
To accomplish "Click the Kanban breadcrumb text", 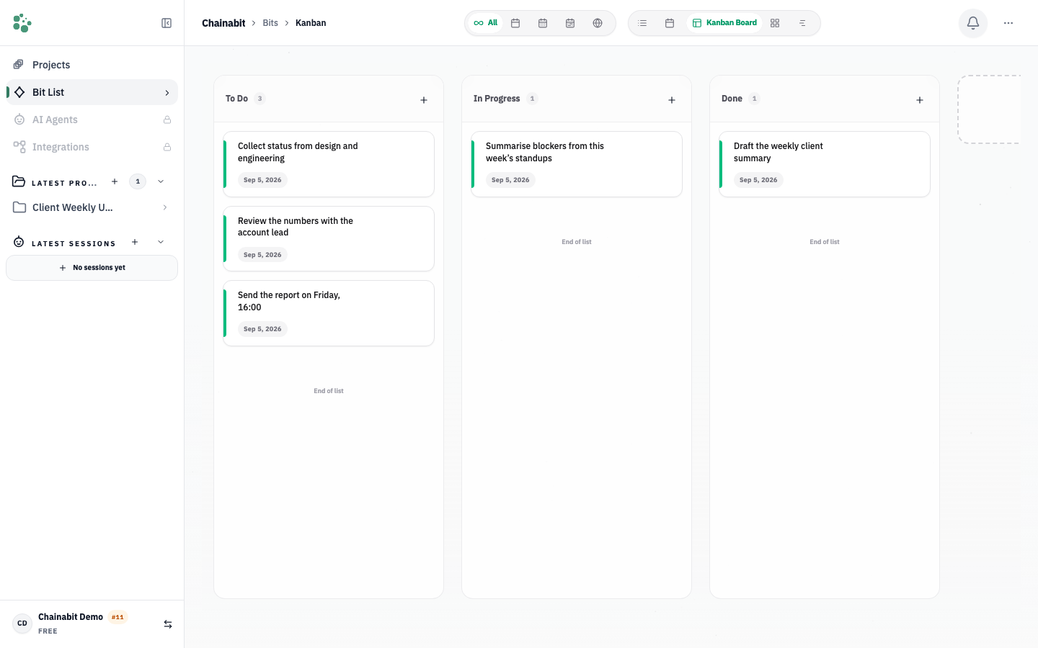I will 311,23.
